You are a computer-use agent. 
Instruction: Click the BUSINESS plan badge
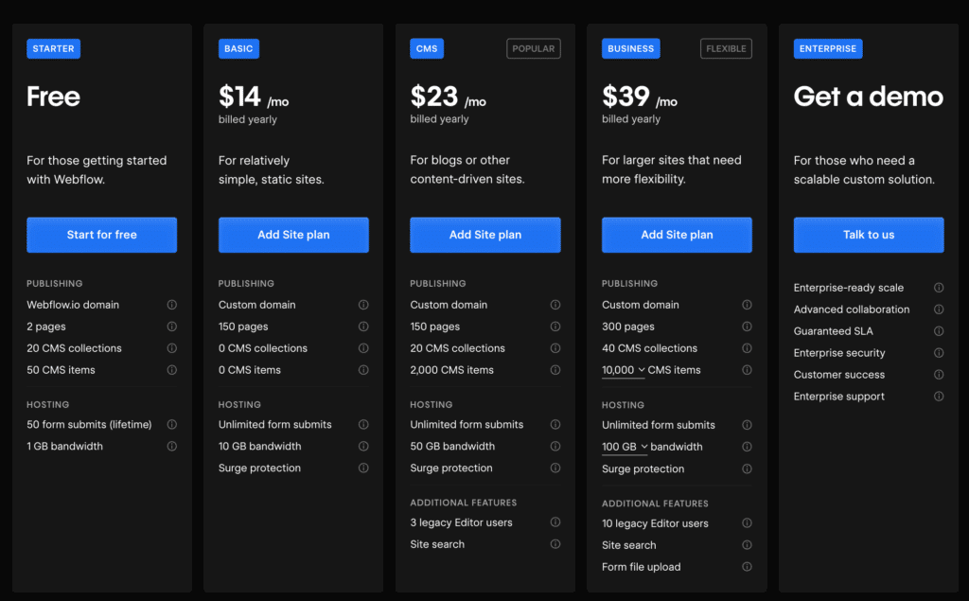tap(631, 48)
